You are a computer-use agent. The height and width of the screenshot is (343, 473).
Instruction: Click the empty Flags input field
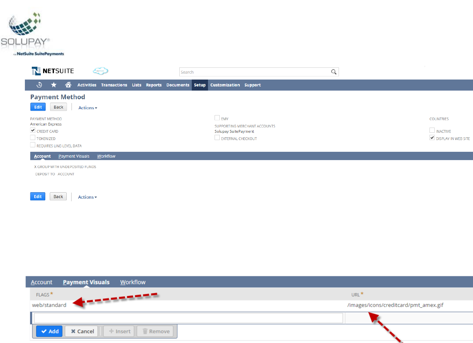pyautogui.click(x=188, y=318)
